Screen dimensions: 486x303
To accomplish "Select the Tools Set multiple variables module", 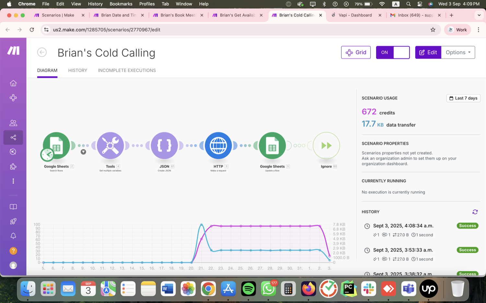I will click(x=110, y=146).
